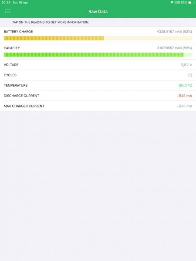Open the Battery Charge reading
The width and height of the screenshot is (196, 261).
tap(98, 35)
